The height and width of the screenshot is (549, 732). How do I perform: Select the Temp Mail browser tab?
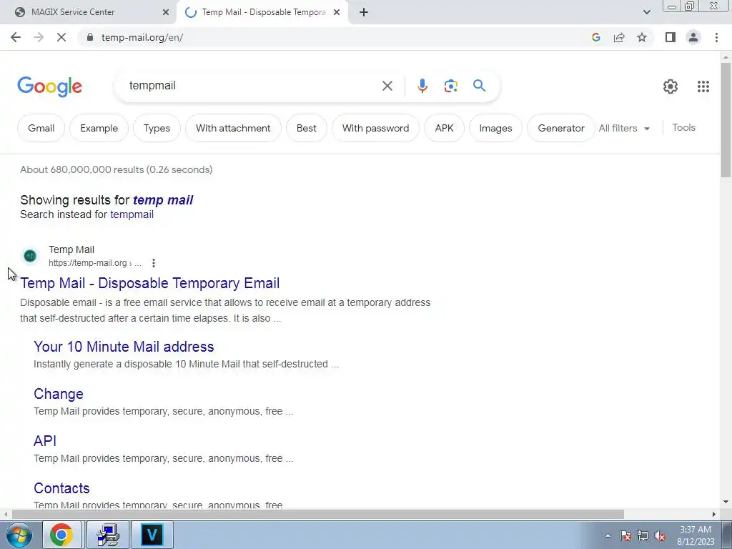click(x=262, y=12)
